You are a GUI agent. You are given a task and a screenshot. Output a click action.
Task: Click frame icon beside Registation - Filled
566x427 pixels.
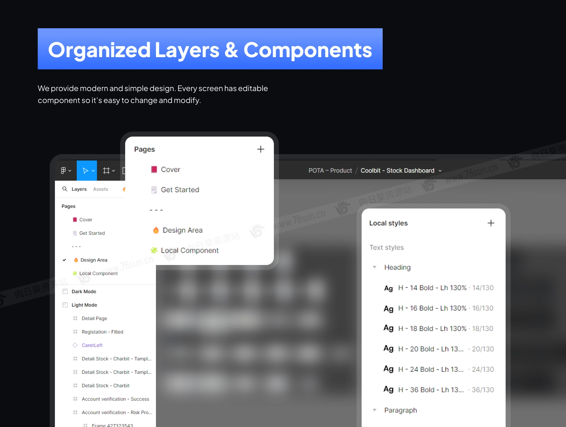click(75, 332)
